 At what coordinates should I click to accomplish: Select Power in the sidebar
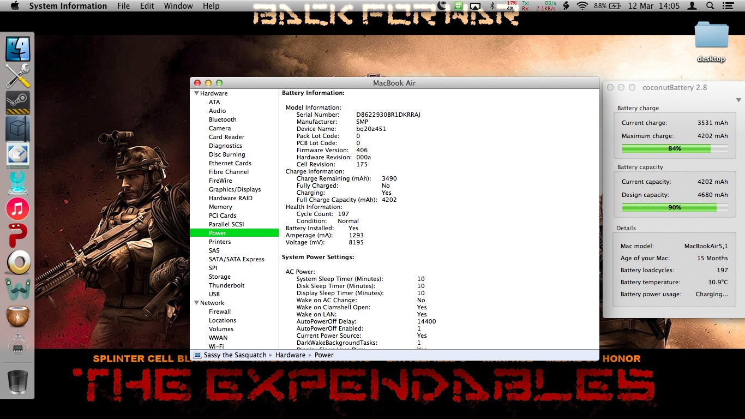click(x=235, y=233)
